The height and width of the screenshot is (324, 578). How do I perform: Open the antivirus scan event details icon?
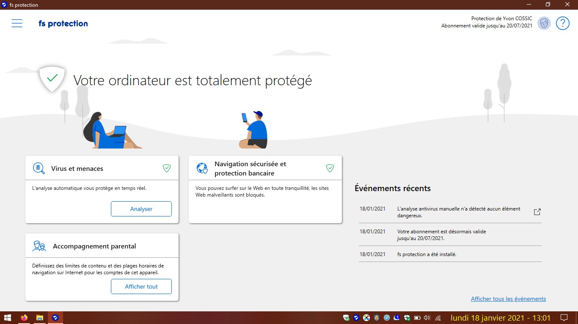pos(537,212)
